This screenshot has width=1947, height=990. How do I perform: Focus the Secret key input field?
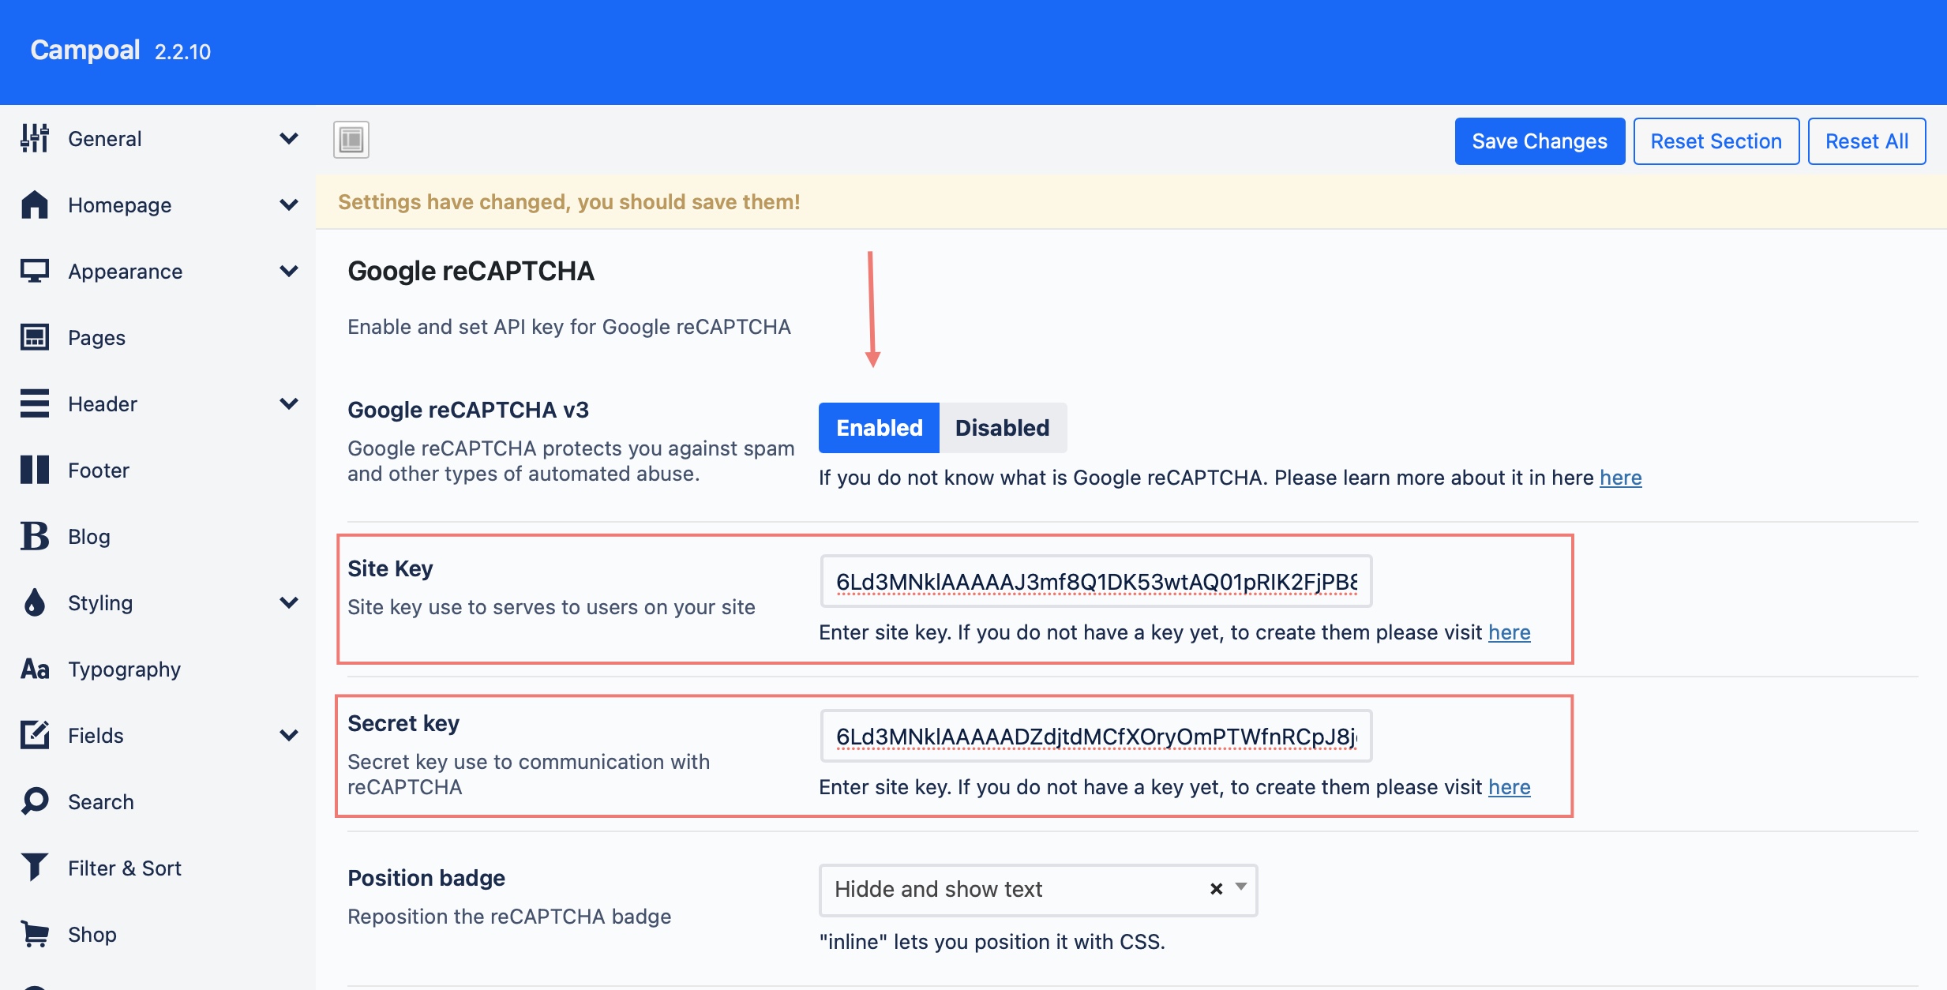pos(1096,736)
